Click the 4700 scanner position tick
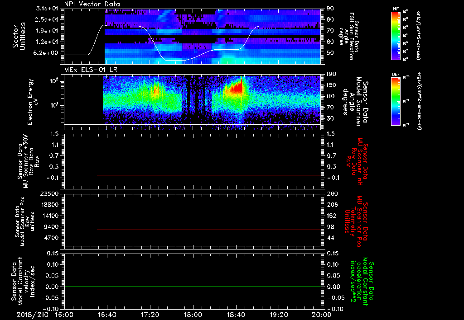464x320 pixels. tap(52, 238)
